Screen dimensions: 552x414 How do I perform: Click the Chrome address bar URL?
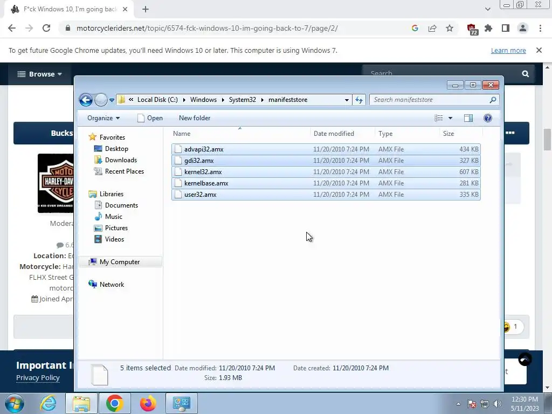pos(207,28)
